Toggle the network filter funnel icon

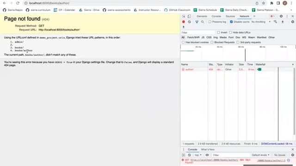coord(197,22)
